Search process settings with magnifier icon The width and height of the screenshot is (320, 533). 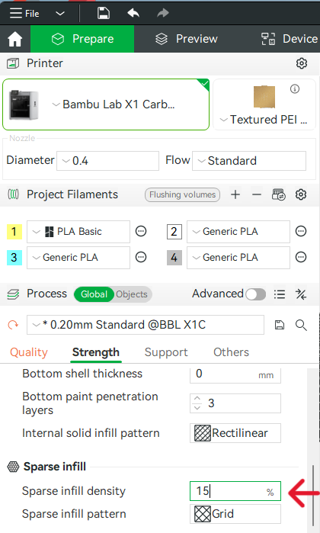click(301, 325)
